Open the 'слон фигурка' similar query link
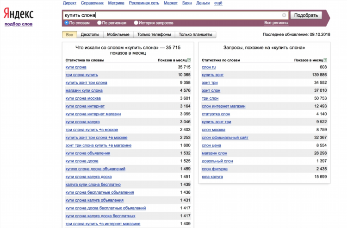 pos(215,169)
